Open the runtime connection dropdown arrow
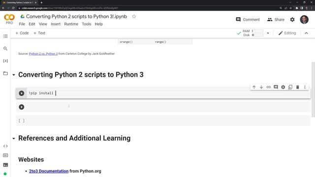 coord(268,33)
